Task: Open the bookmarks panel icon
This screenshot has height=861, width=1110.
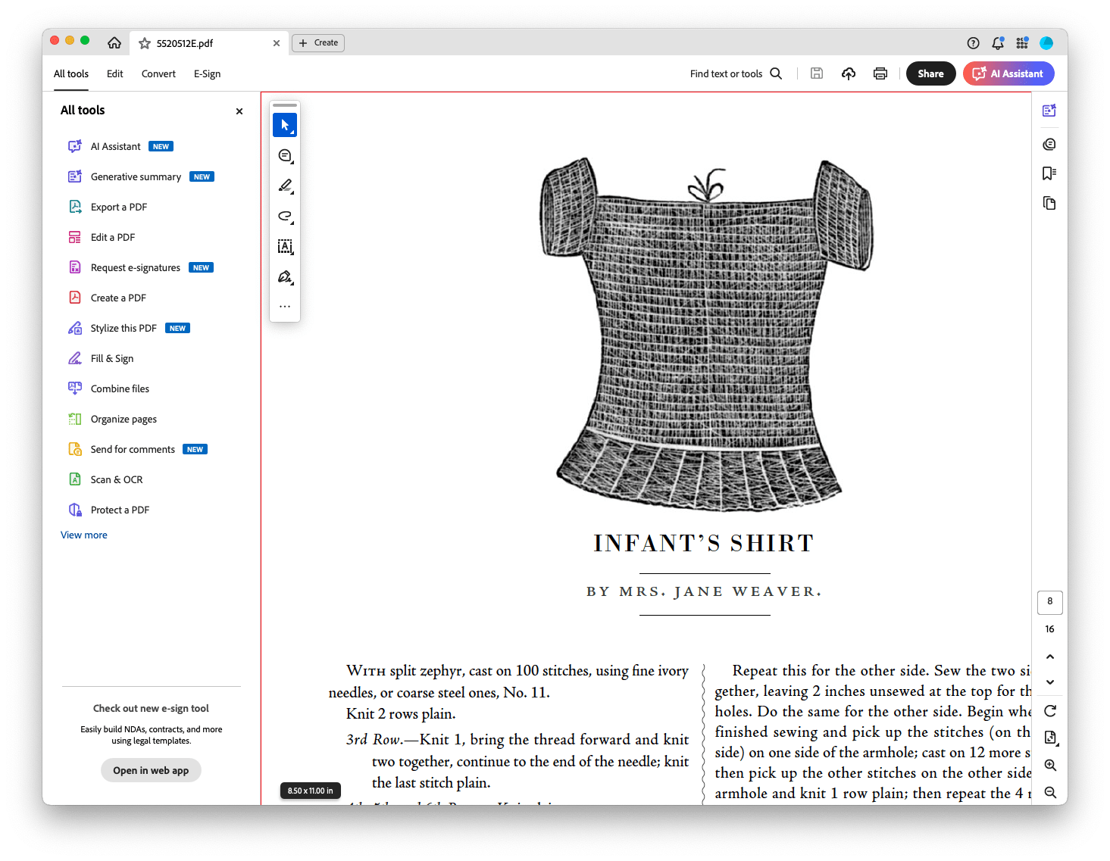Action: [1049, 173]
